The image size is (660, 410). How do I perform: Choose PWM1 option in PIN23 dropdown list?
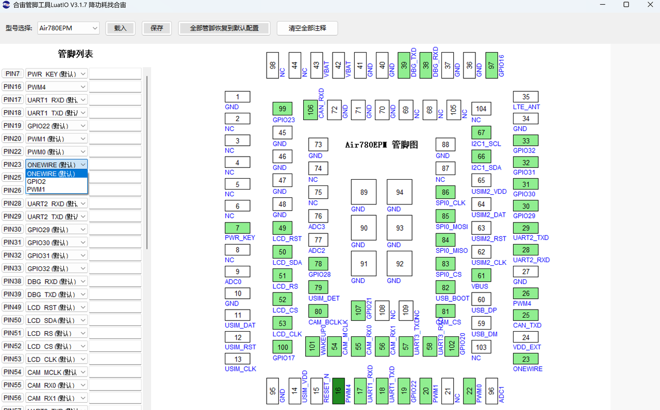[37, 190]
